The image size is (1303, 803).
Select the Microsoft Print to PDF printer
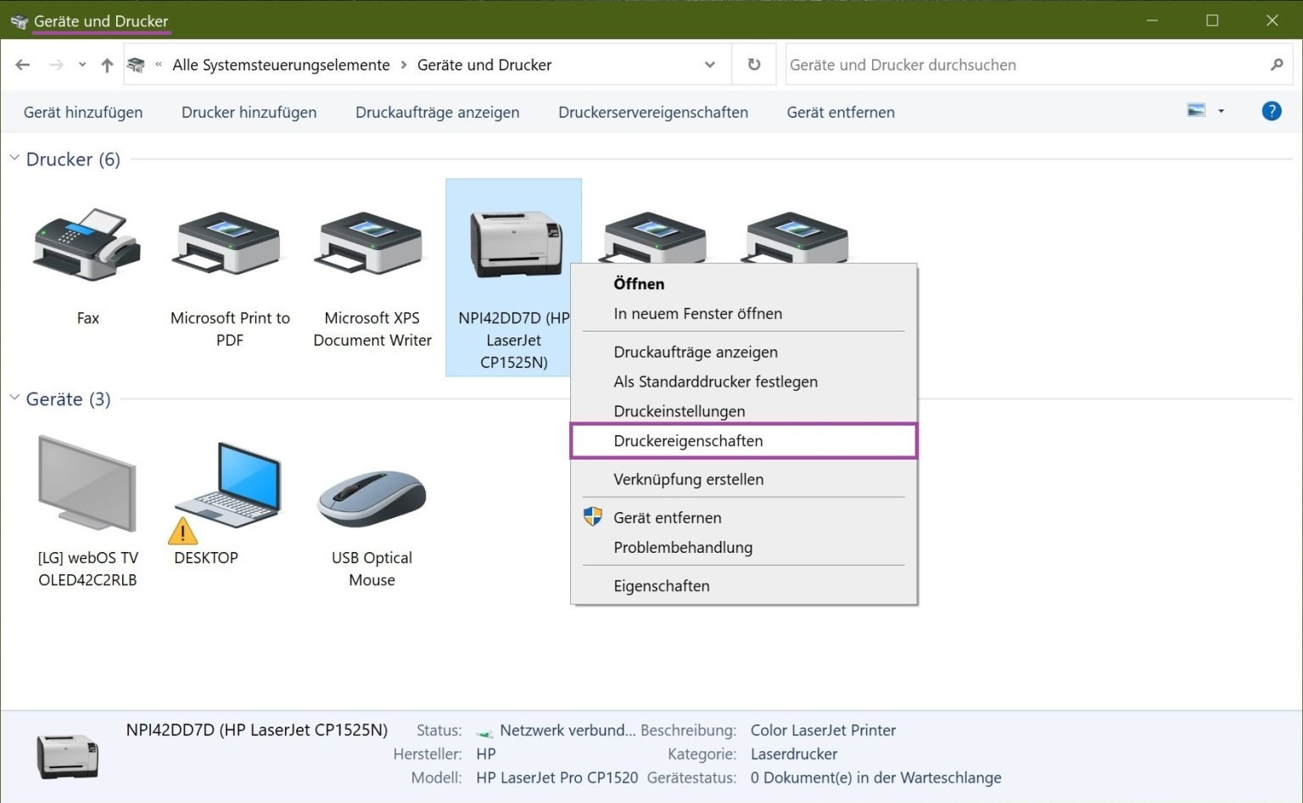pyautogui.click(x=229, y=246)
